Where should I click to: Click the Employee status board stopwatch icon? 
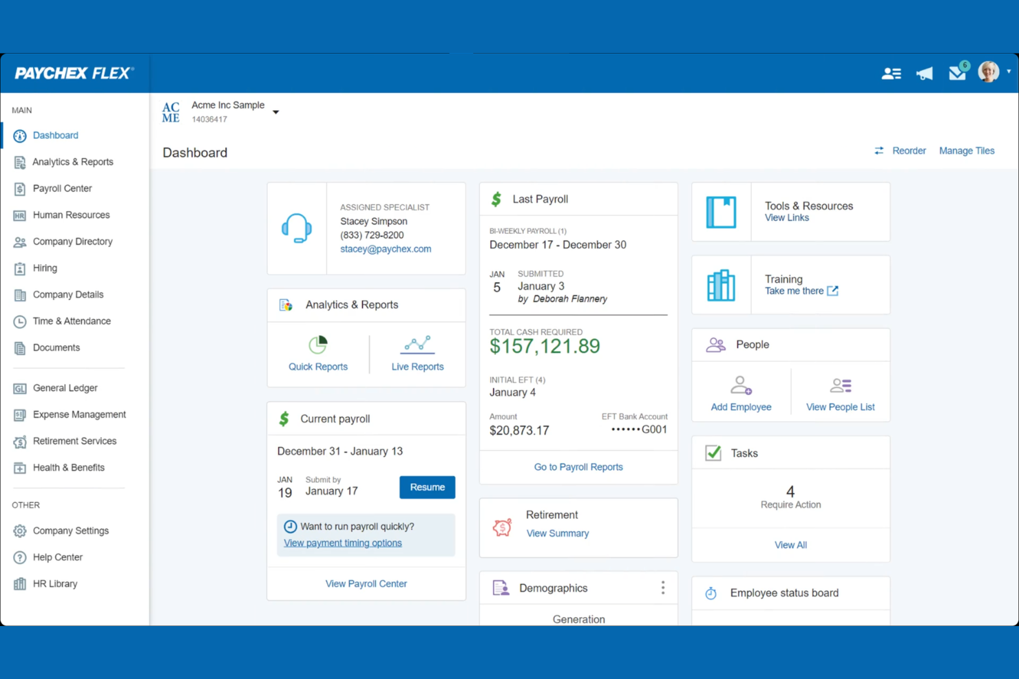711,593
